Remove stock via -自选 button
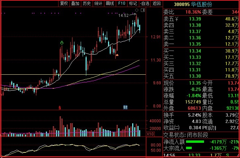The image size is (240, 158). [144, 3]
